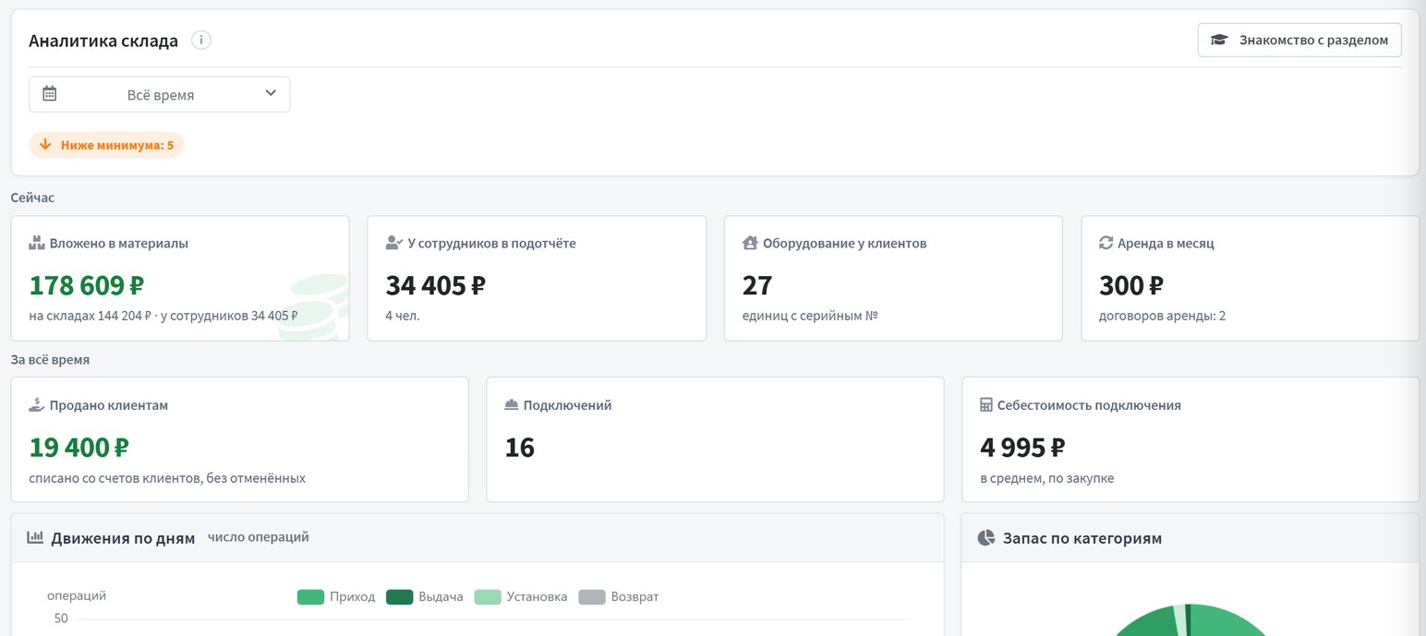Click text на складах 144 204 ₽
The width and height of the screenshot is (1426, 636).
[x=91, y=316]
